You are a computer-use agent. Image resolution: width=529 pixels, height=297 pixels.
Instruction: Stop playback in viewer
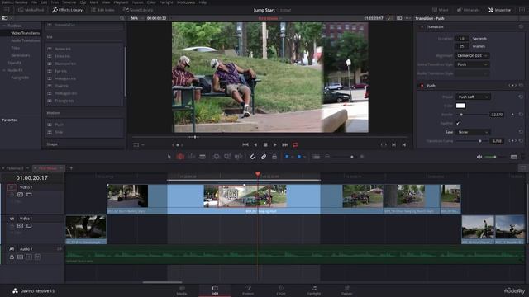pos(265,145)
